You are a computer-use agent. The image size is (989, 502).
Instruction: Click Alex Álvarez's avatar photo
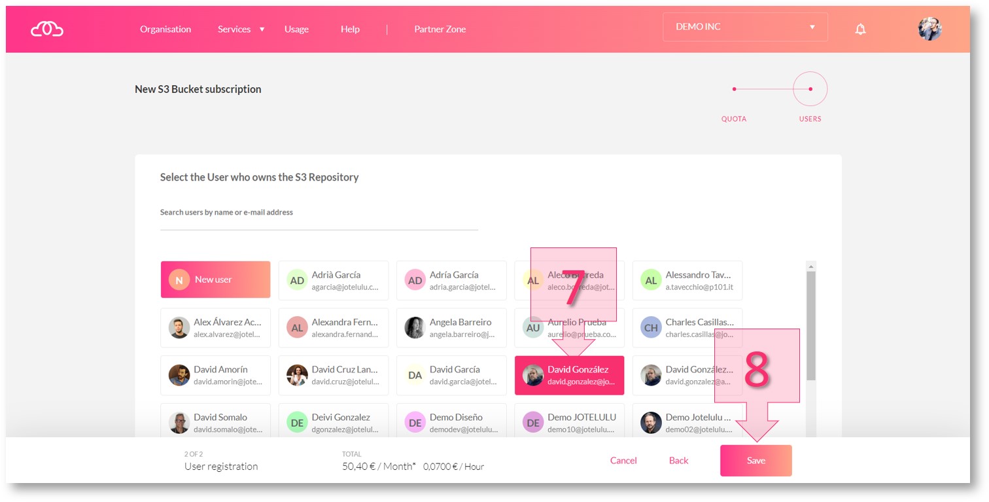pyautogui.click(x=179, y=328)
